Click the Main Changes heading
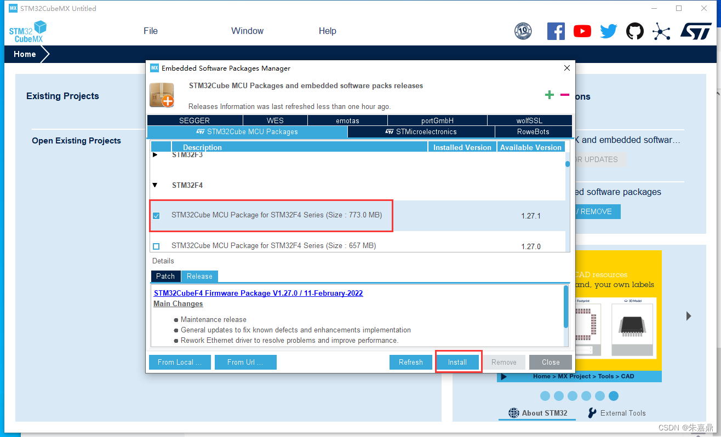Image resolution: width=721 pixels, height=437 pixels. (178, 303)
